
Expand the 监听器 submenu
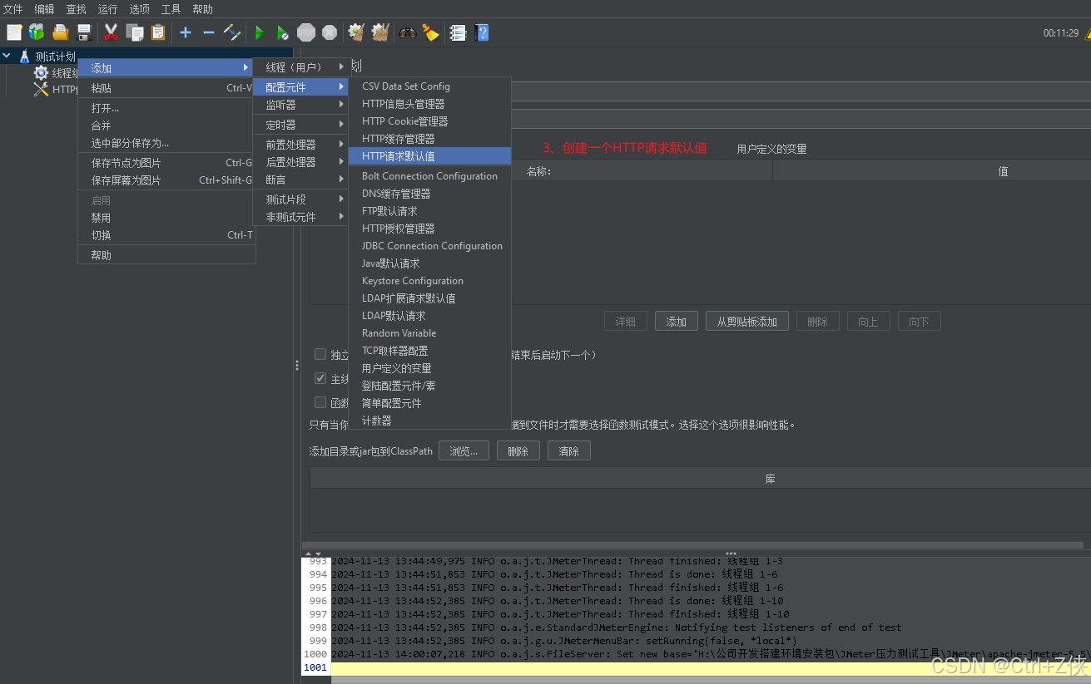coord(300,106)
